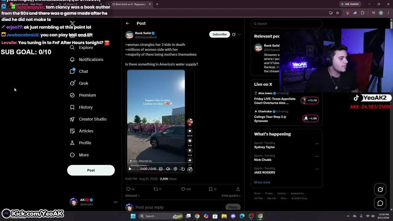Click the Creator Studio rocket icon
The width and height of the screenshot is (393, 221).
72,119
